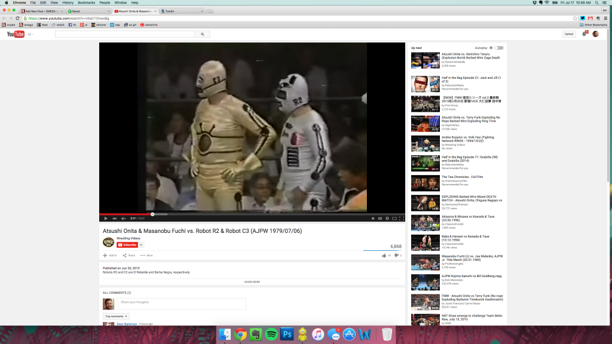Click the Share button
Screen dimensions: 612x344
[129, 256]
